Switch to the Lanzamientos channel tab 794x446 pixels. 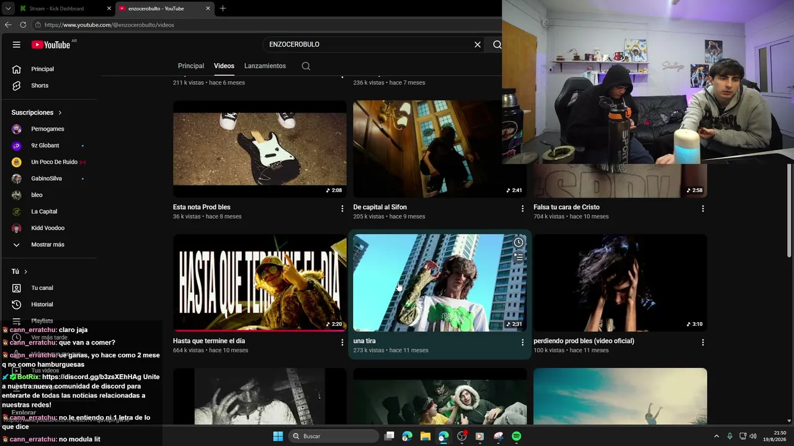pyautogui.click(x=265, y=66)
